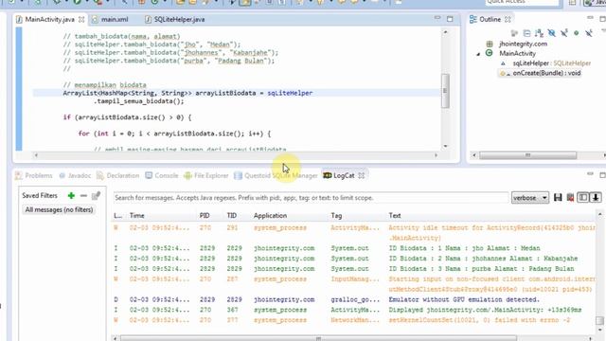
Task: Save LogCat log to file
Action: click(x=558, y=198)
